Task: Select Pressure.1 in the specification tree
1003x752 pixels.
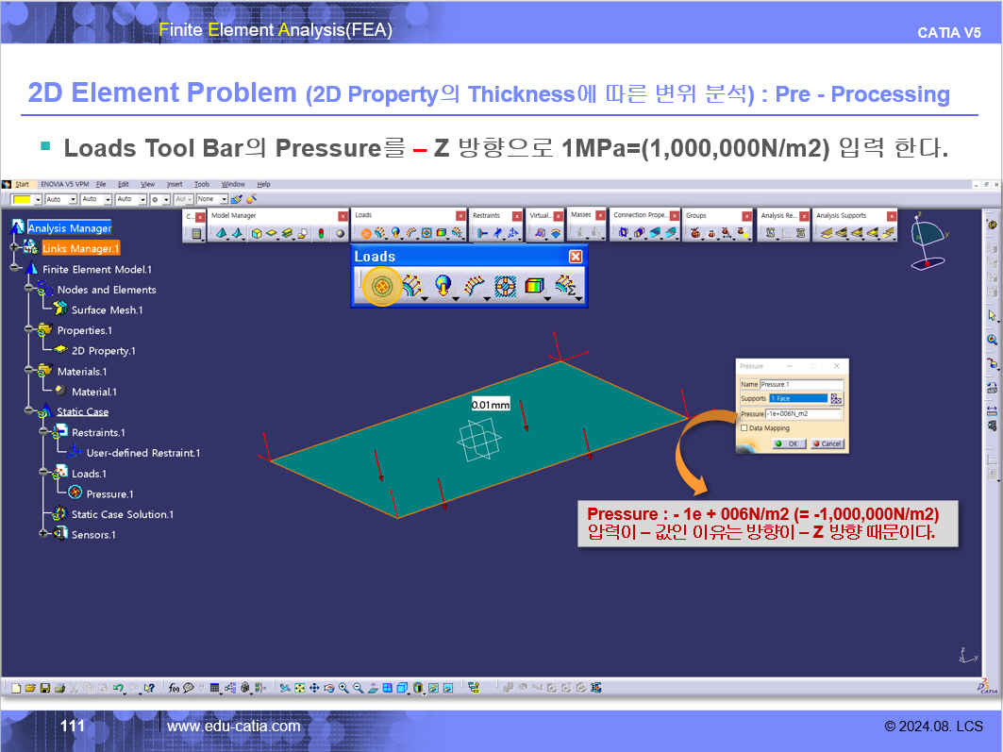Action: [109, 494]
